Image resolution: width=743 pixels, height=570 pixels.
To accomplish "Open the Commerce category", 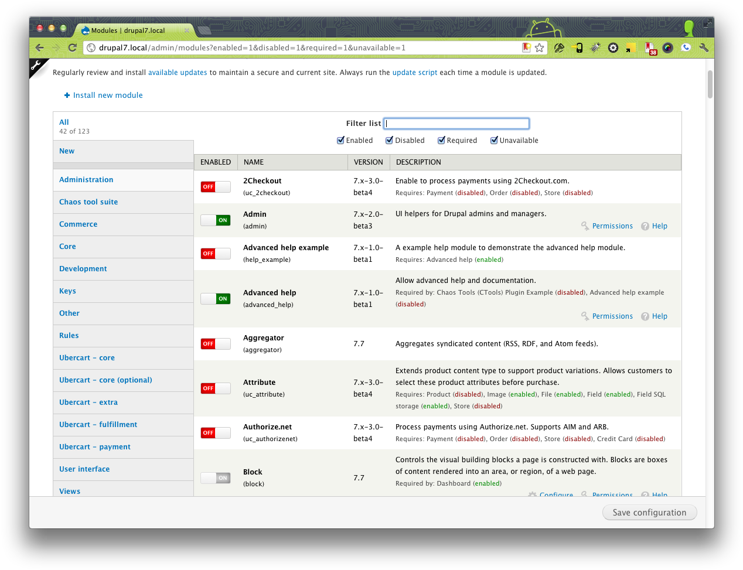I will pyautogui.click(x=123, y=224).
